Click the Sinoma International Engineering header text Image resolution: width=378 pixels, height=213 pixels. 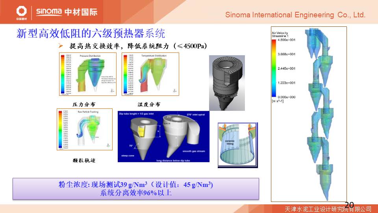click(x=295, y=15)
